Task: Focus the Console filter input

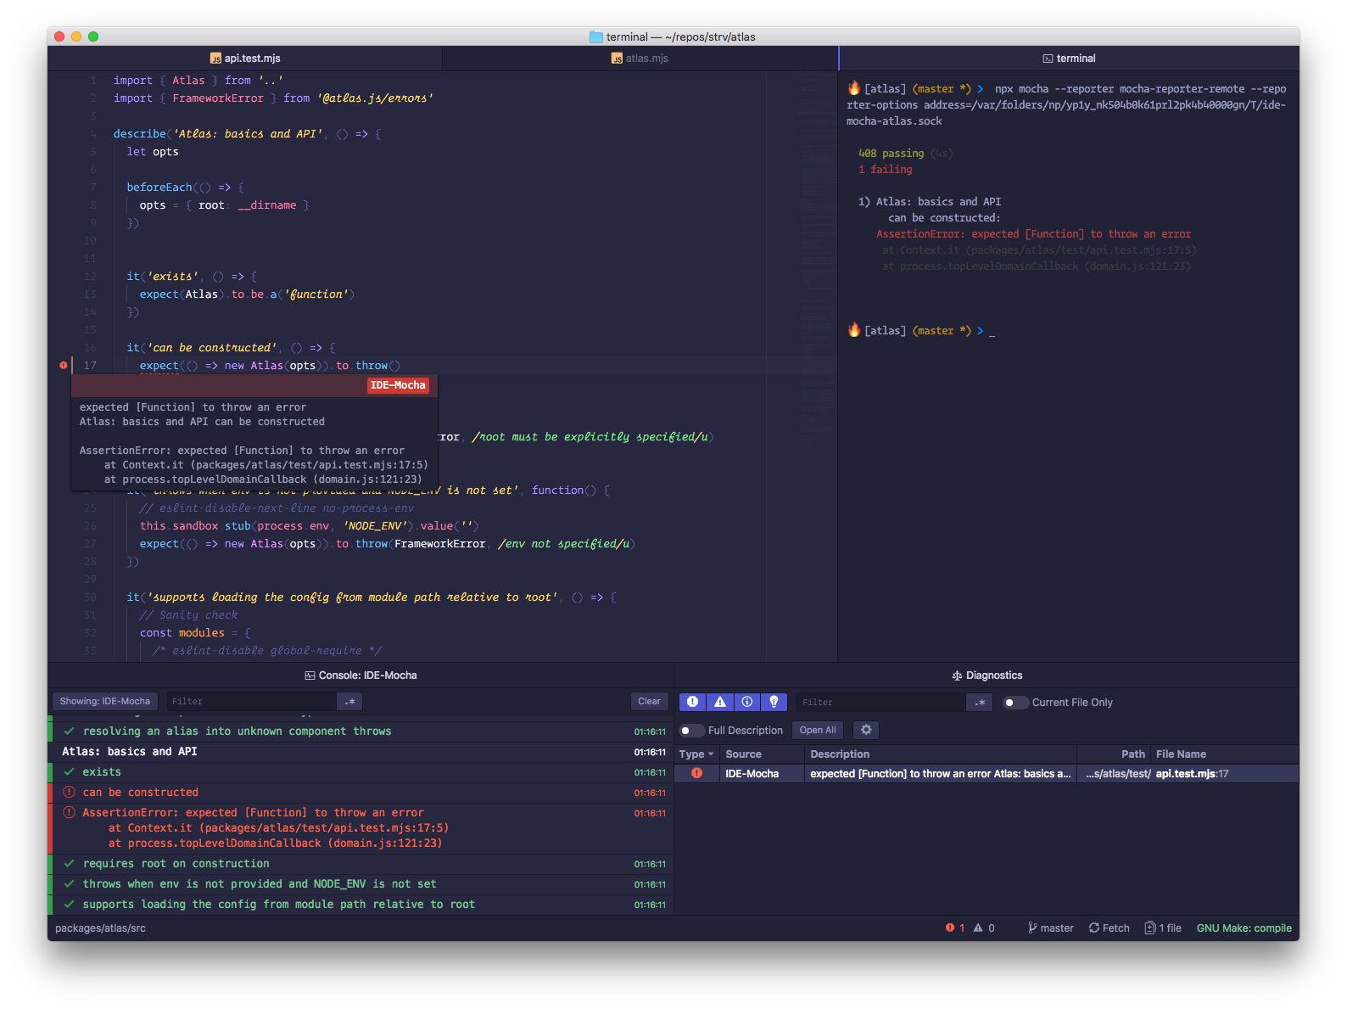Action: click(250, 701)
